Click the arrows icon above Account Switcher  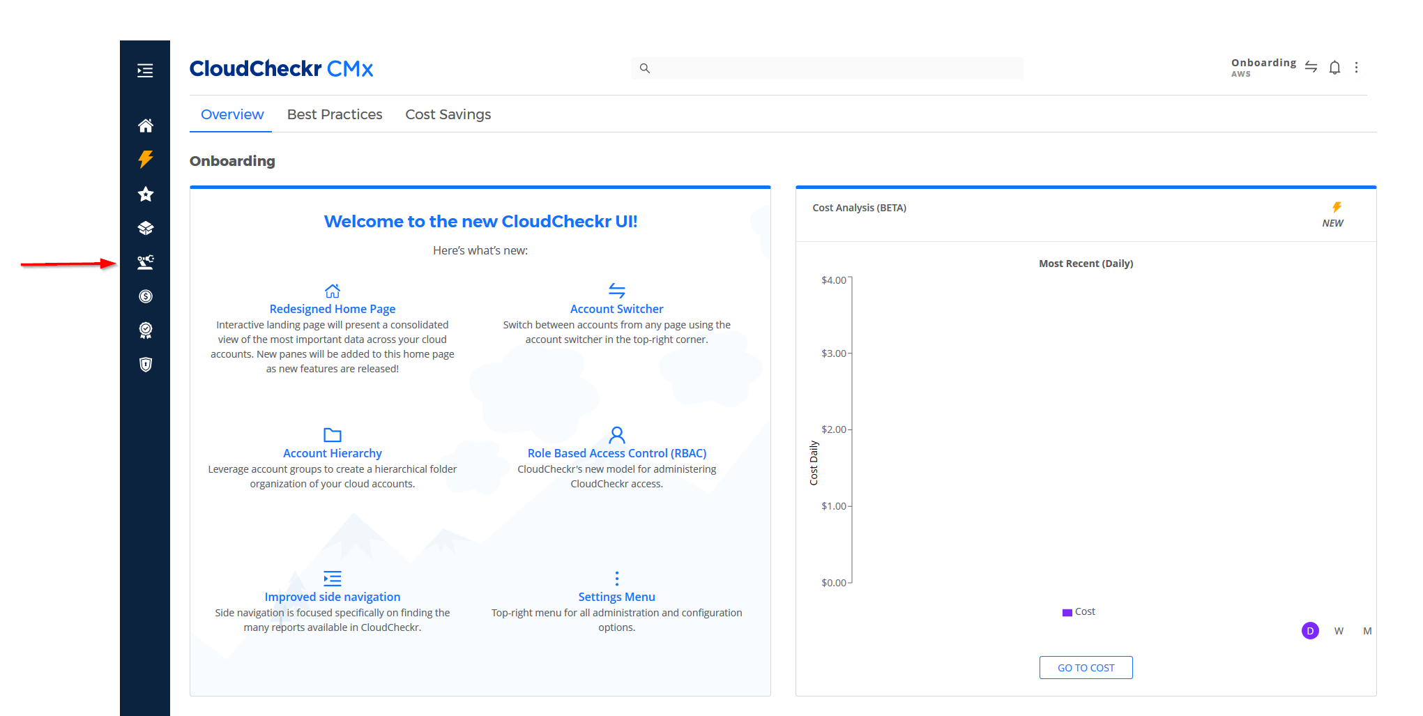tap(617, 290)
